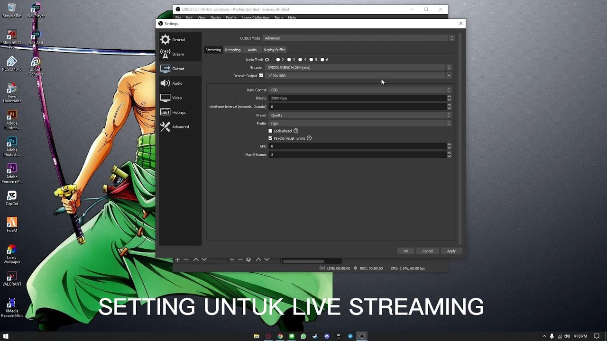Open WhatsApp from the taskbar
Image resolution: width=607 pixels, height=341 pixels.
tap(303, 336)
